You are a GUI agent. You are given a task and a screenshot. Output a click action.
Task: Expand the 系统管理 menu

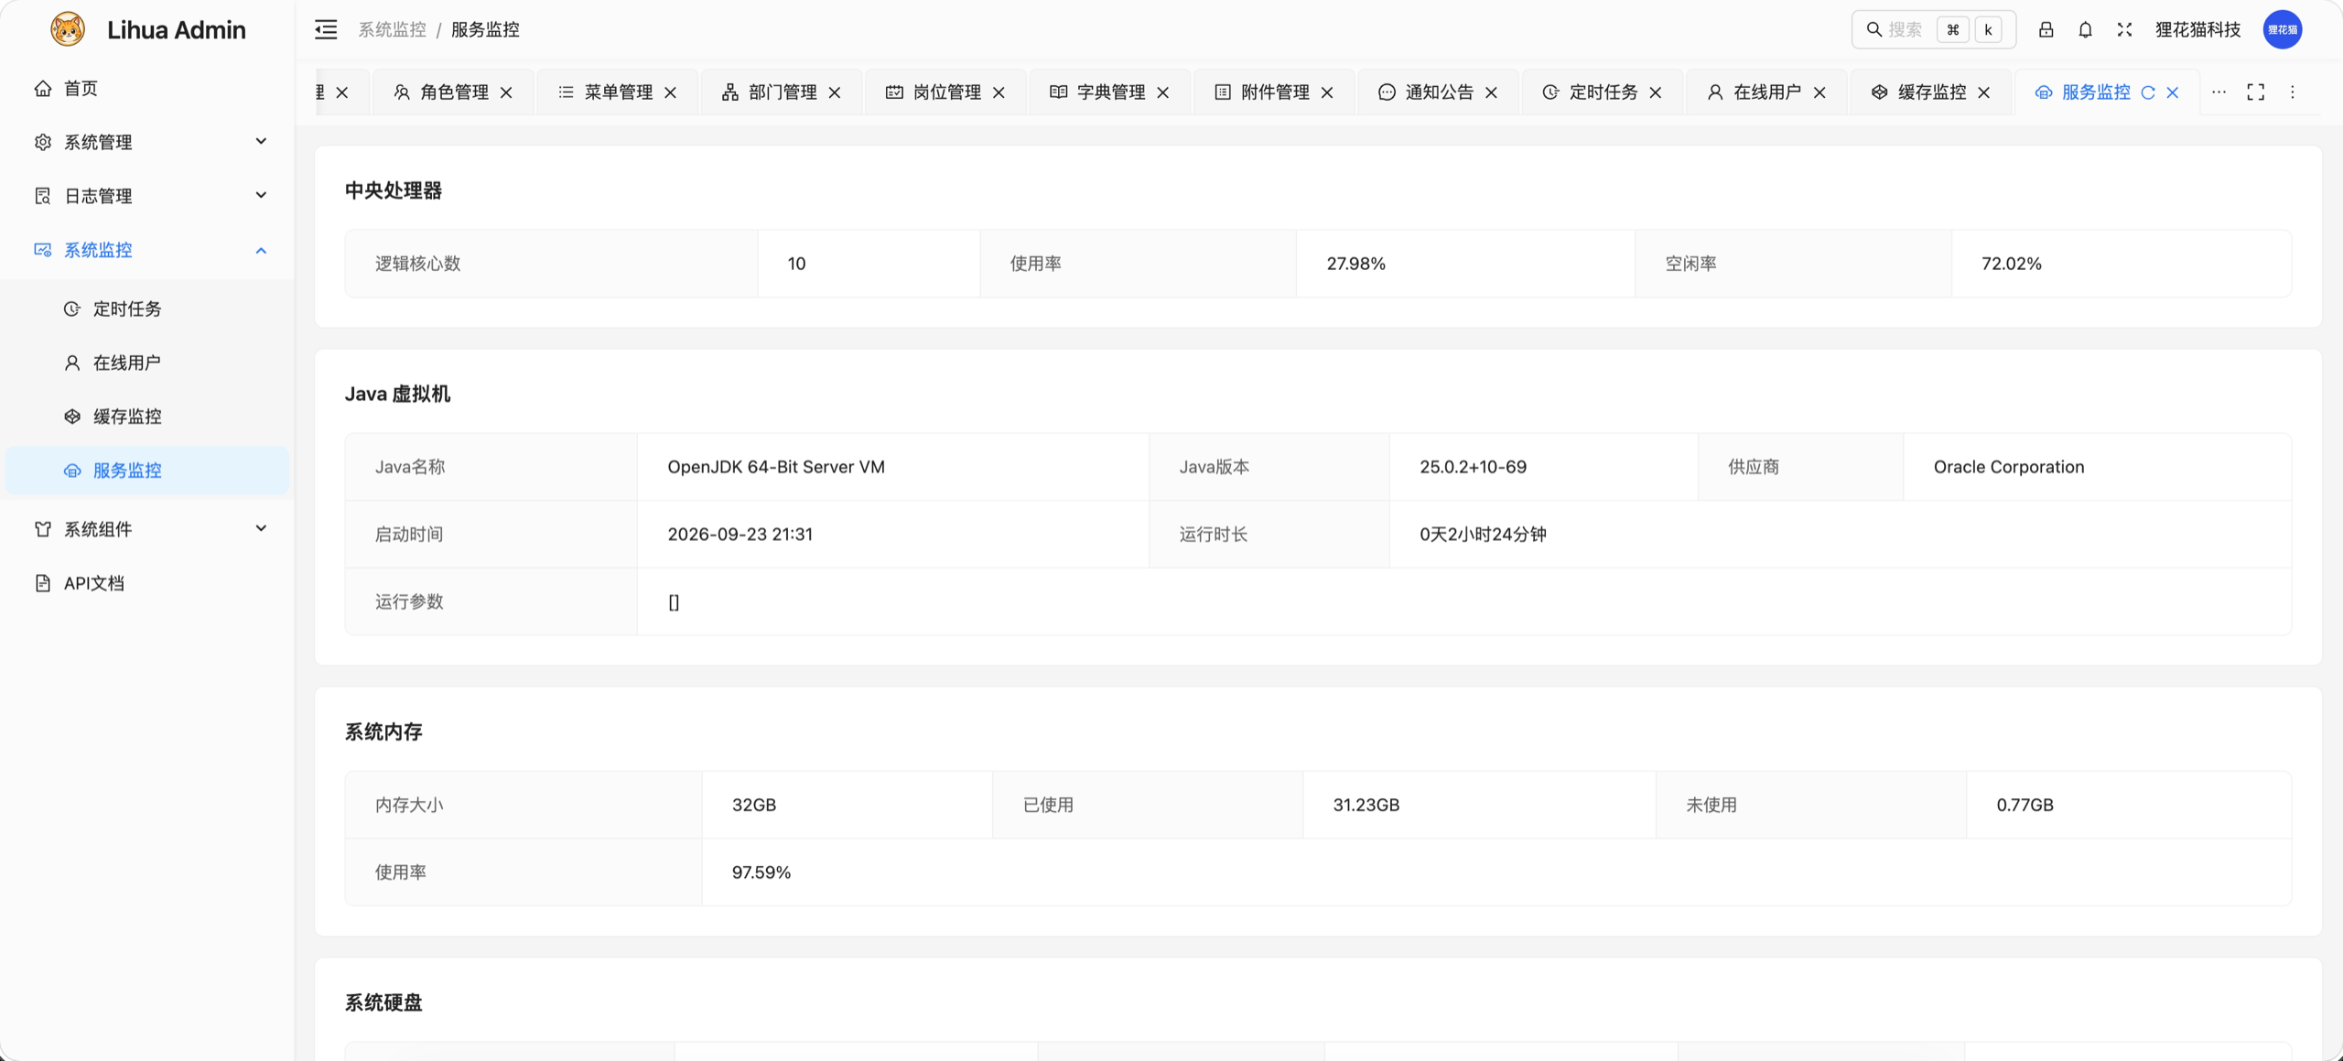coord(146,142)
